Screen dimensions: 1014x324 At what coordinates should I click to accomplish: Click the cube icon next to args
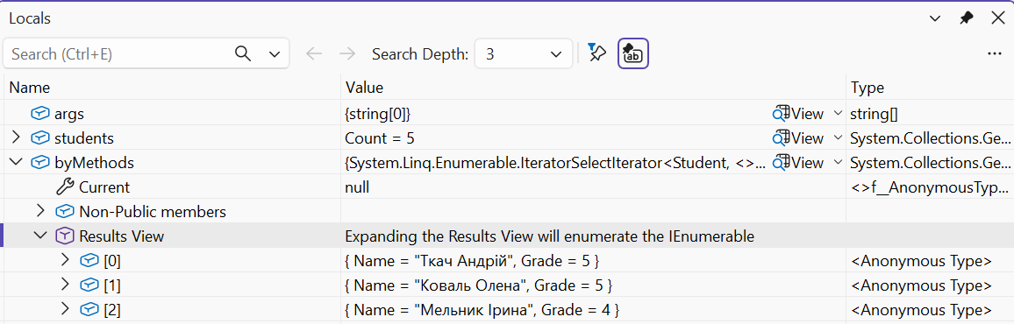(40, 114)
